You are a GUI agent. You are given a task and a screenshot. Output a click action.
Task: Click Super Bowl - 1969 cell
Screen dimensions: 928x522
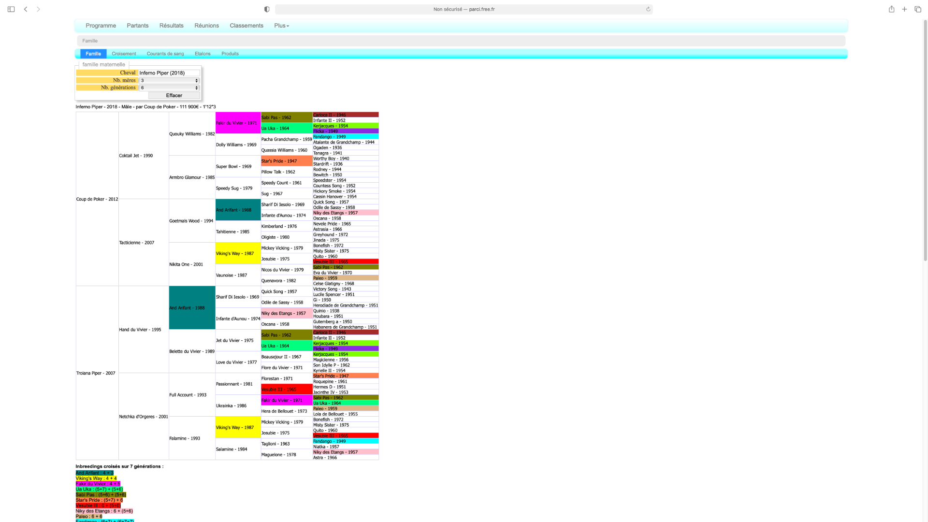[238, 166]
